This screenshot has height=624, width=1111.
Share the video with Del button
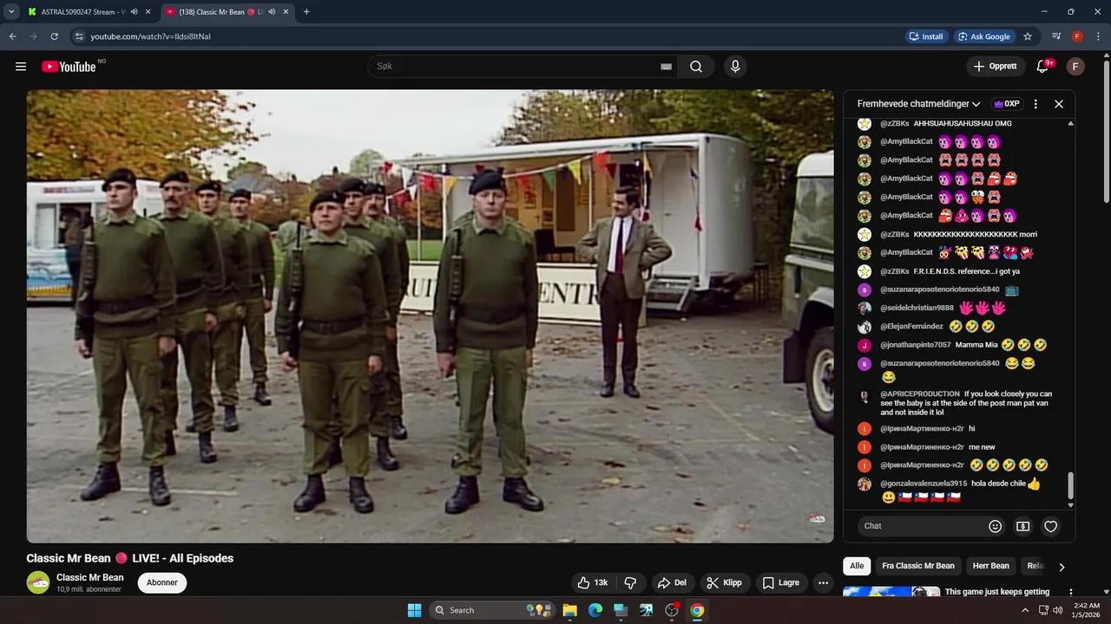tap(672, 582)
